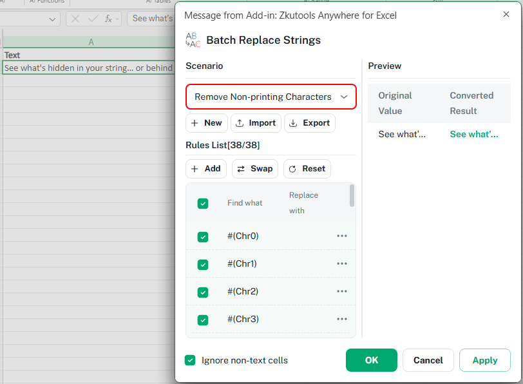Select the #(Chr0) find-what text
This screenshot has width=523, height=384.
243,236
